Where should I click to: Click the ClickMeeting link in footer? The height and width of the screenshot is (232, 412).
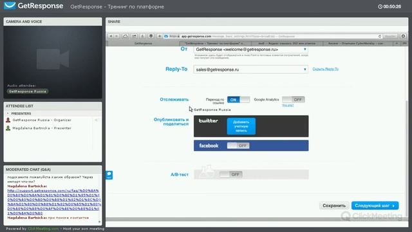(43, 229)
